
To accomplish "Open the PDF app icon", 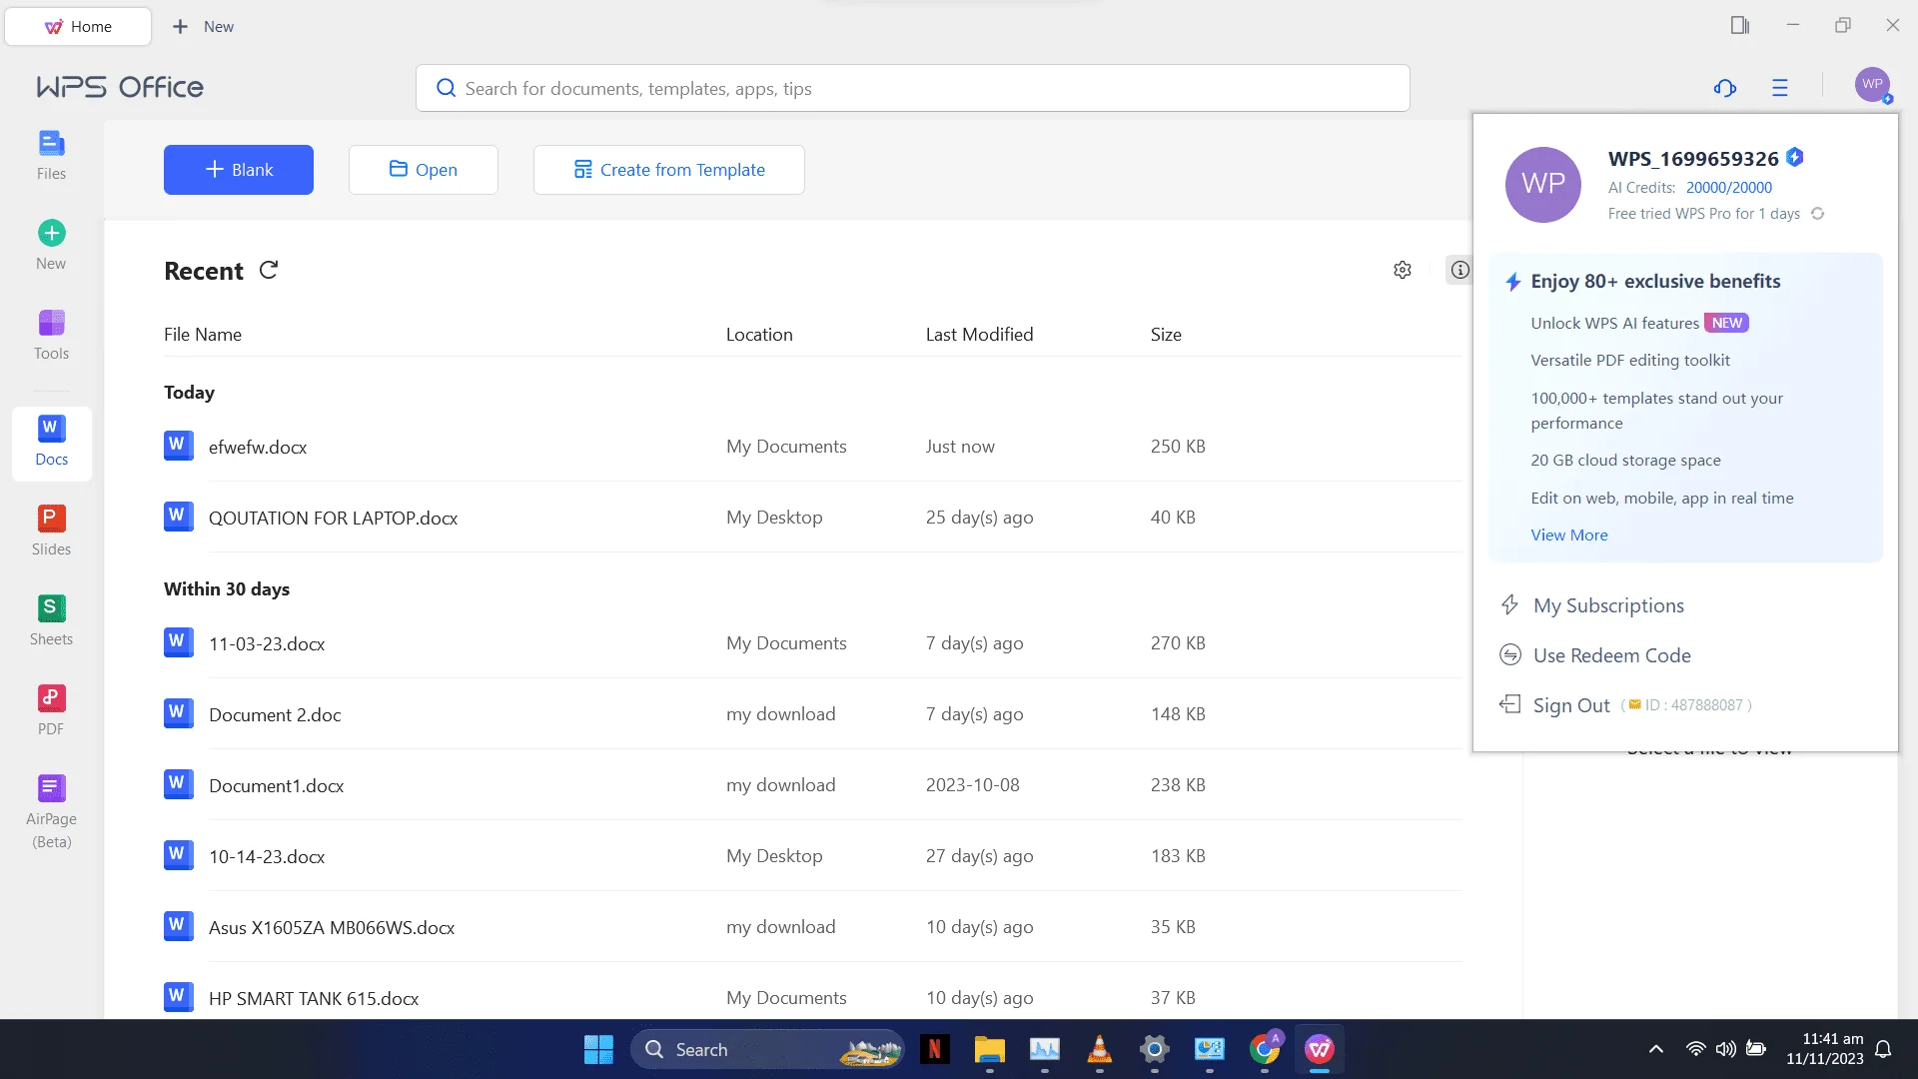I will [51, 710].
